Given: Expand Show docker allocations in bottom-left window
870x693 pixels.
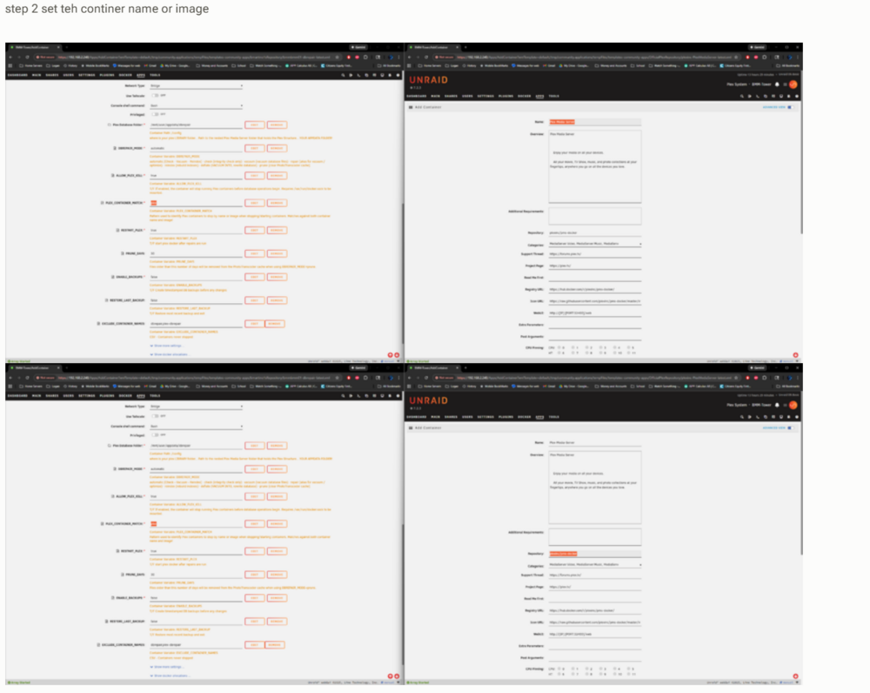Looking at the screenshot, I should (170, 676).
